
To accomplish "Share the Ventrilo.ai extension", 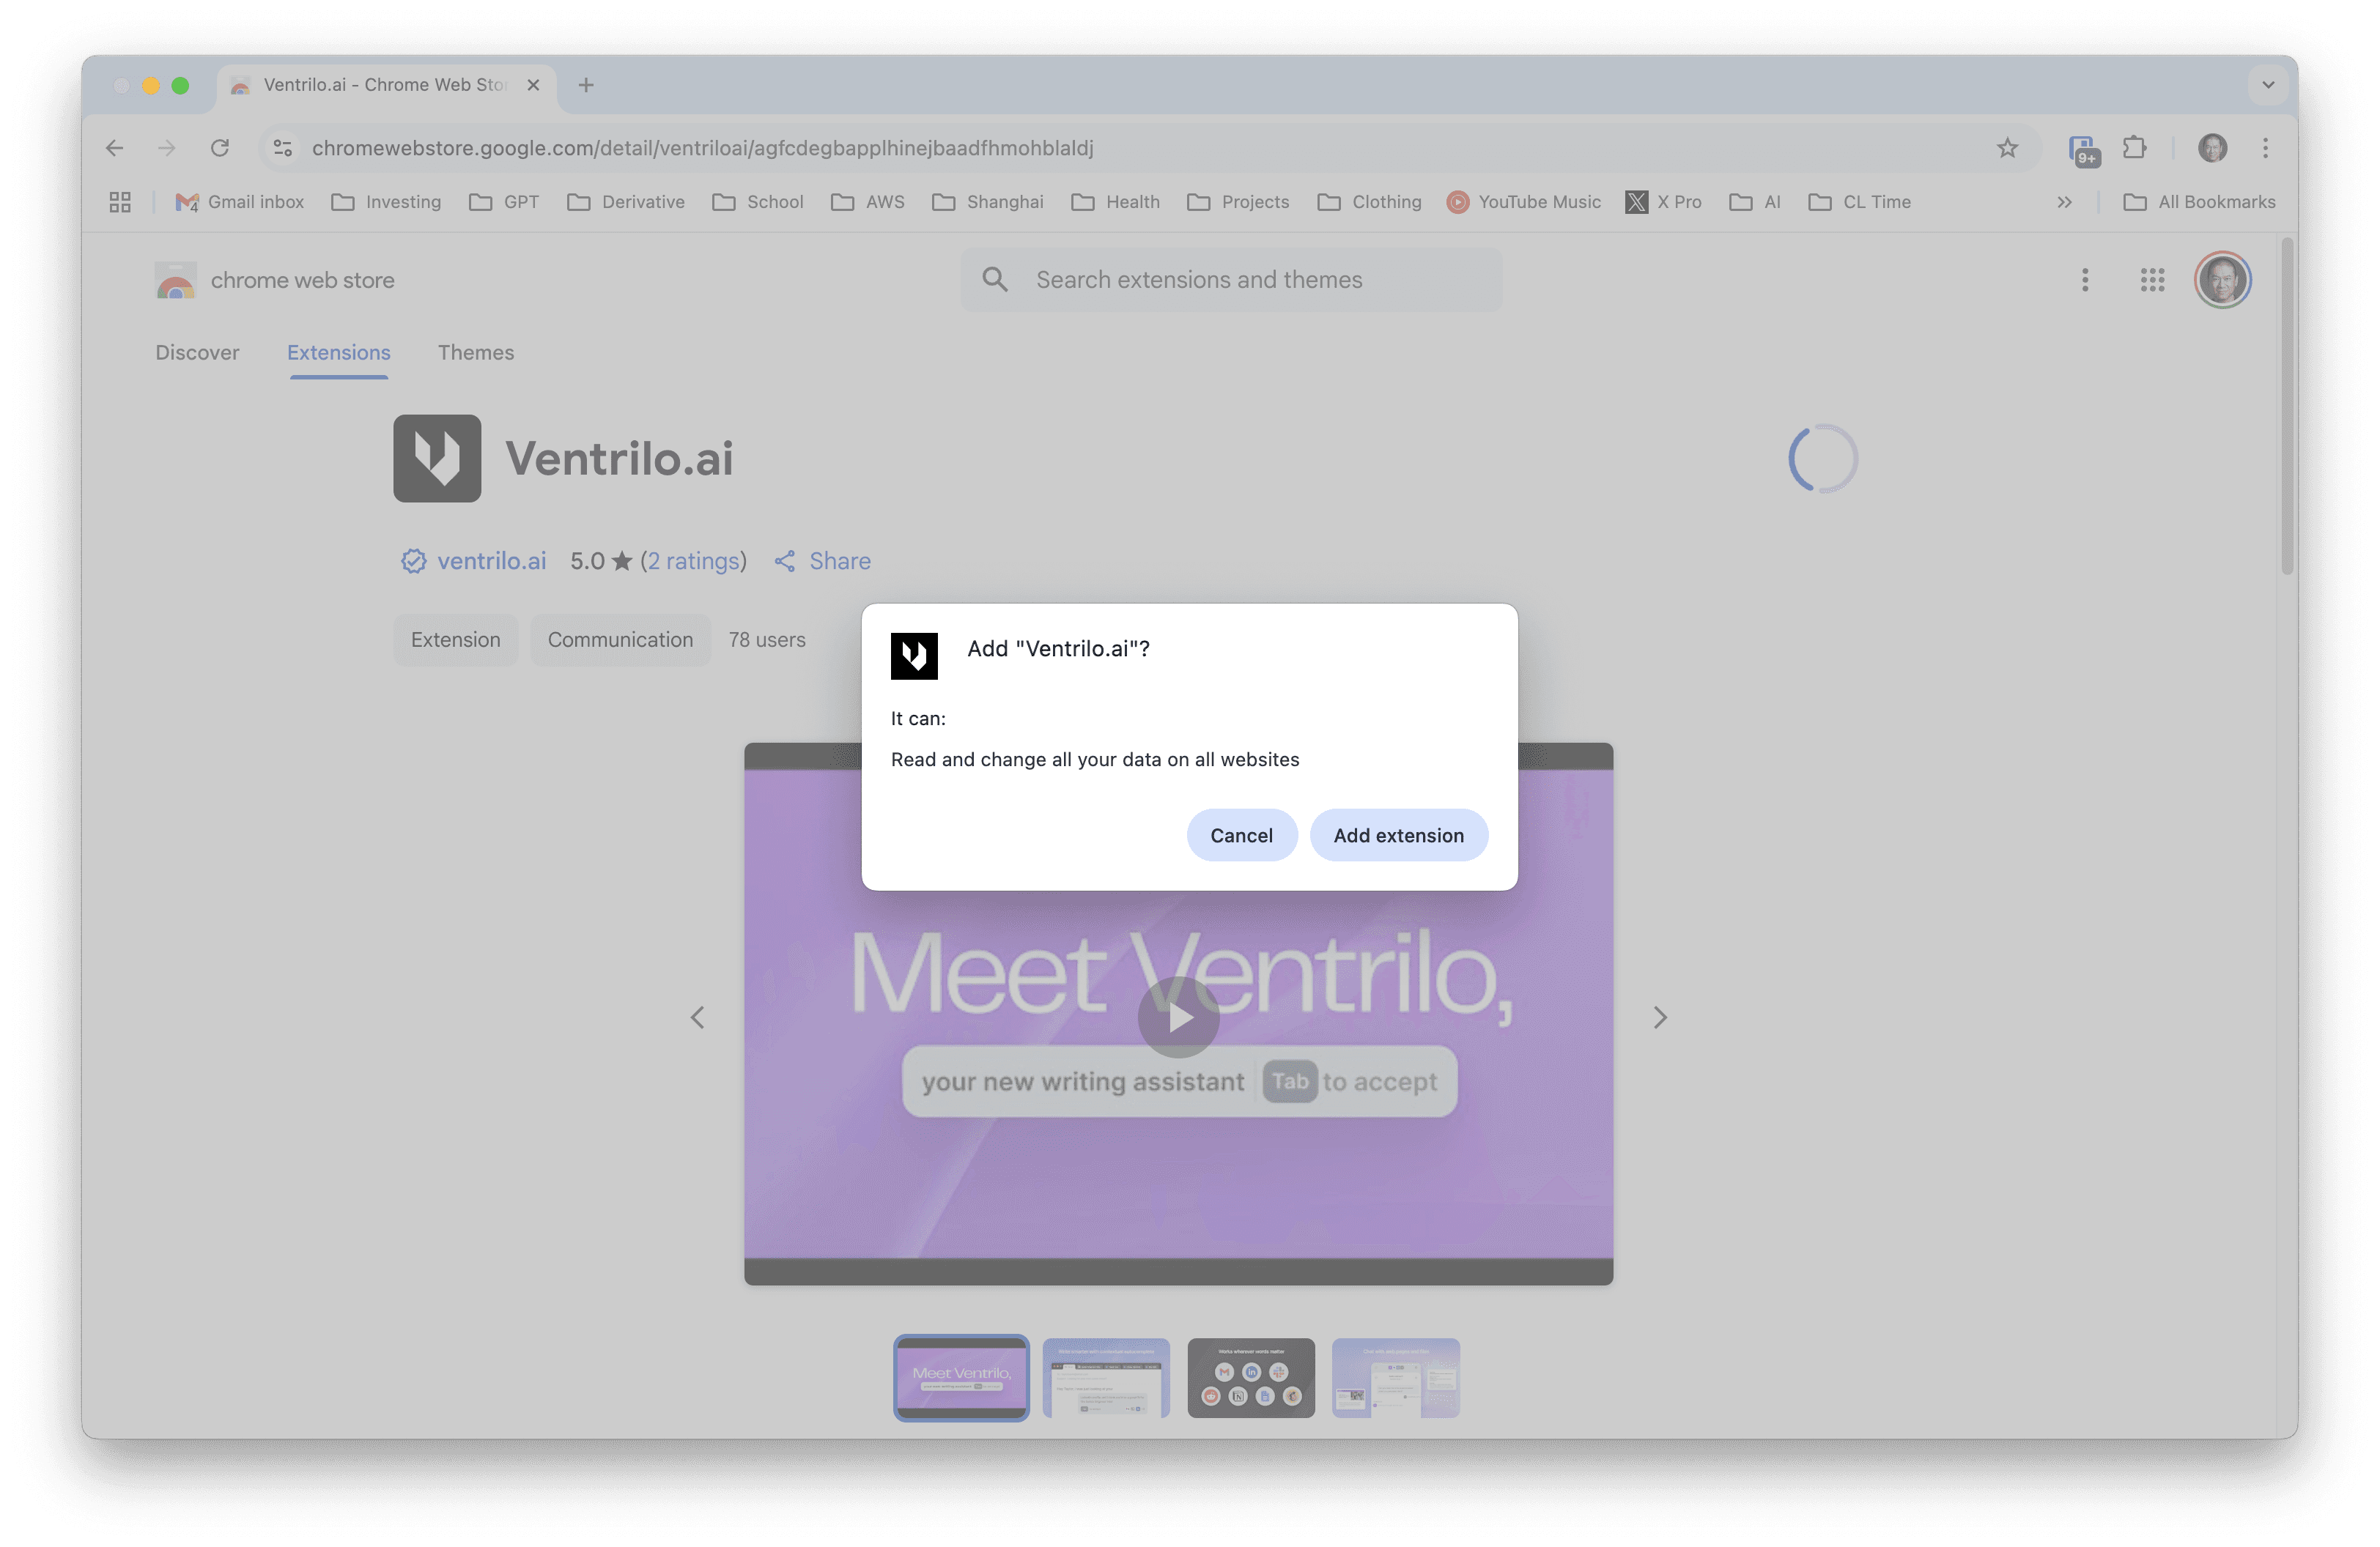I will (822, 560).
